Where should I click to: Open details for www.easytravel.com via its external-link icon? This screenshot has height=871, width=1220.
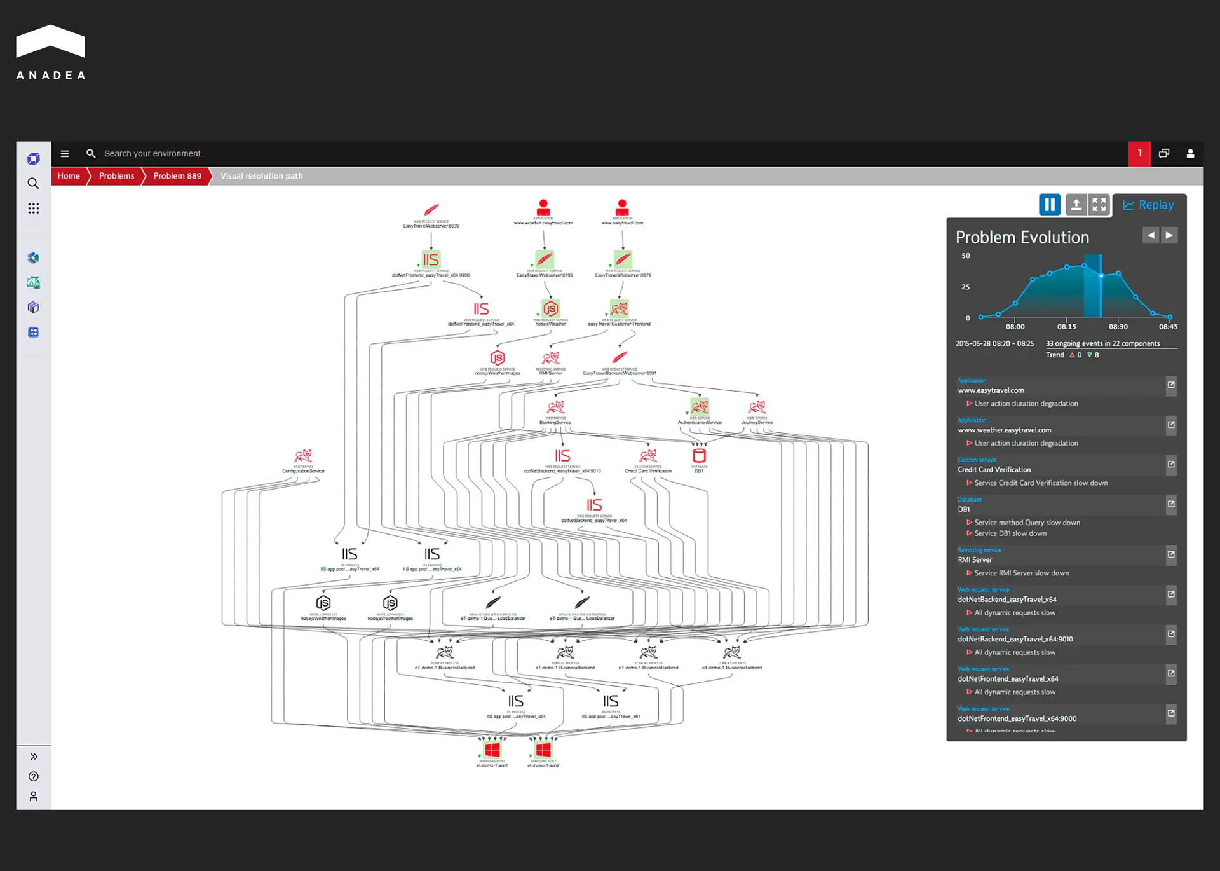1171,385
